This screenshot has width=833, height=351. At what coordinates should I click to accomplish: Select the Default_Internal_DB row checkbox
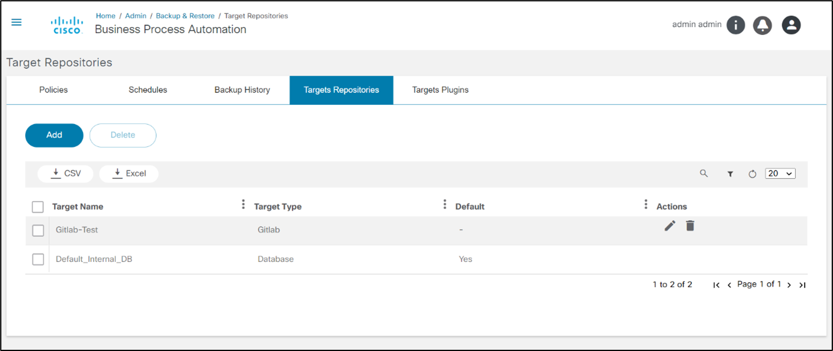click(38, 259)
